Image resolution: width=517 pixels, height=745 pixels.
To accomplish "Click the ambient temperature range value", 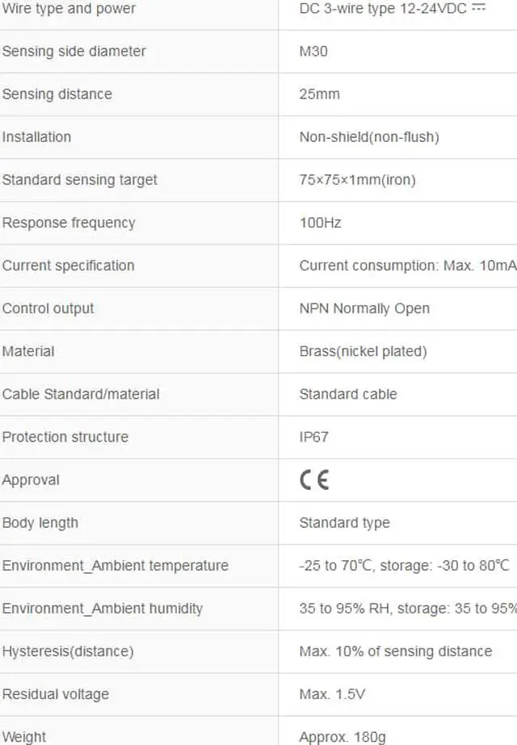I will pos(404,566).
